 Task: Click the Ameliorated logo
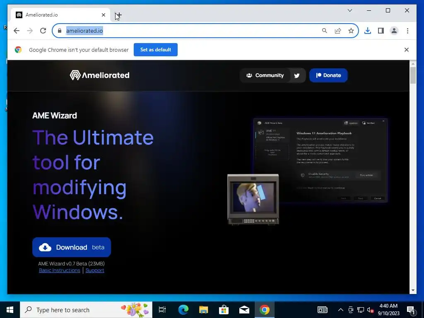(x=99, y=75)
